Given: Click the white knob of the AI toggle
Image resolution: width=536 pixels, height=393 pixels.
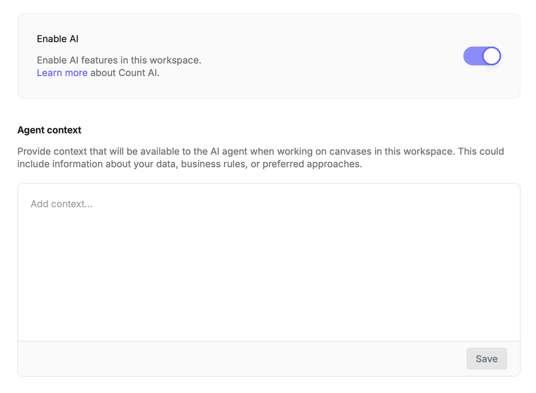Looking at the screenshot, I should point(491,56).
